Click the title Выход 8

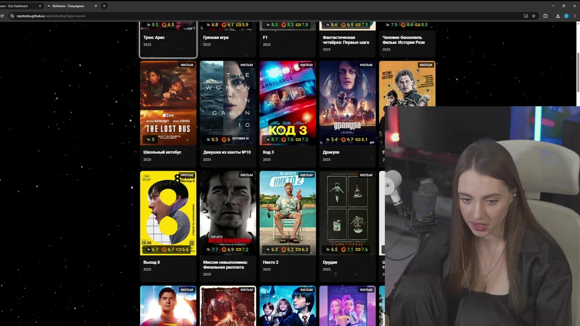151,262
